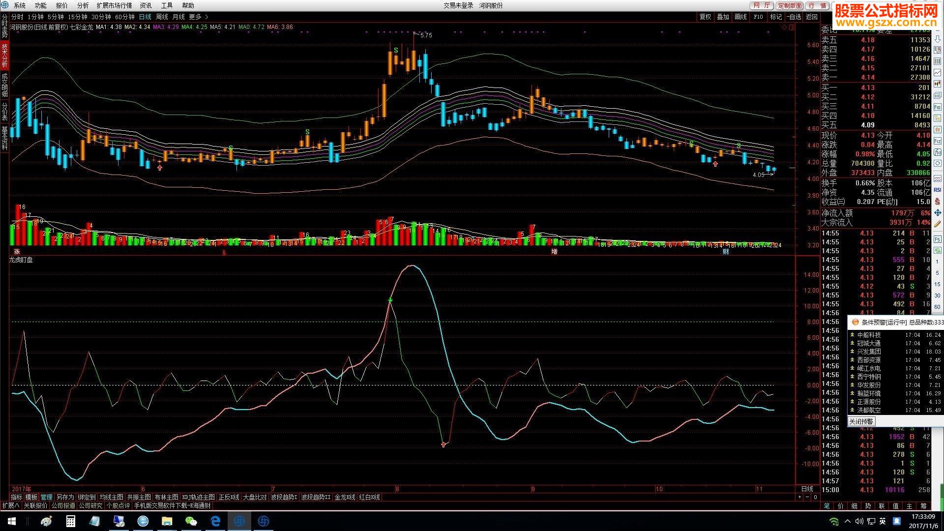Open Microsoft Edge from the taskbar
Viewport: 944px width, 531px height.
[x=215, y=521]
